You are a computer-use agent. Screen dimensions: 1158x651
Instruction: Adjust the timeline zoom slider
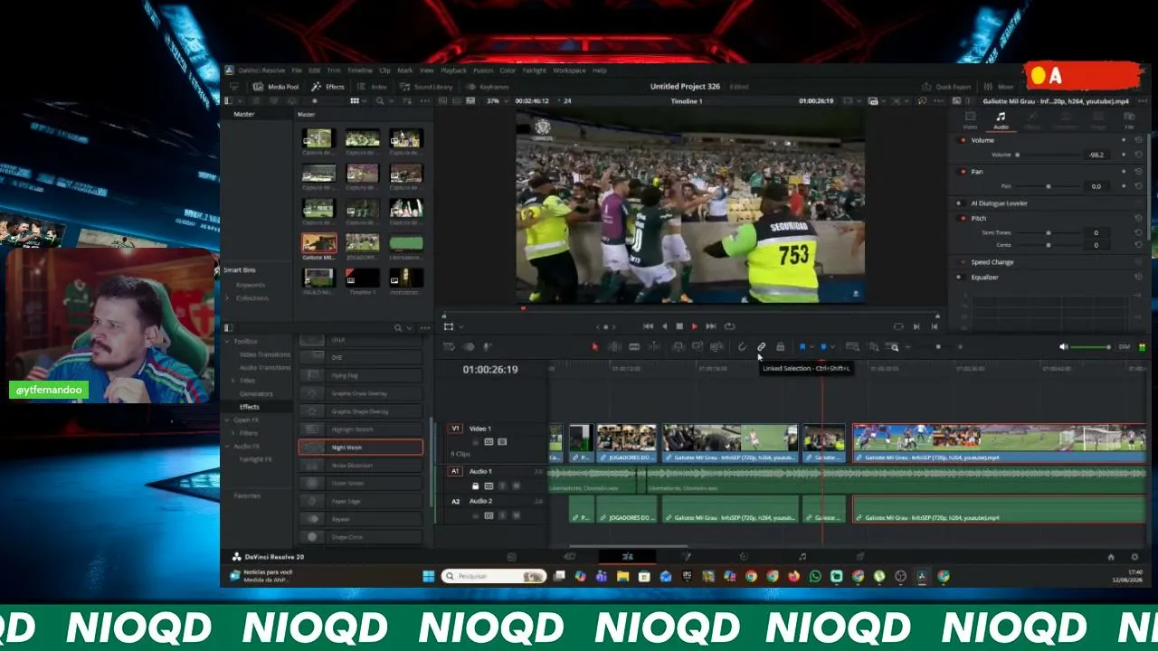click(x=937, y=347)
